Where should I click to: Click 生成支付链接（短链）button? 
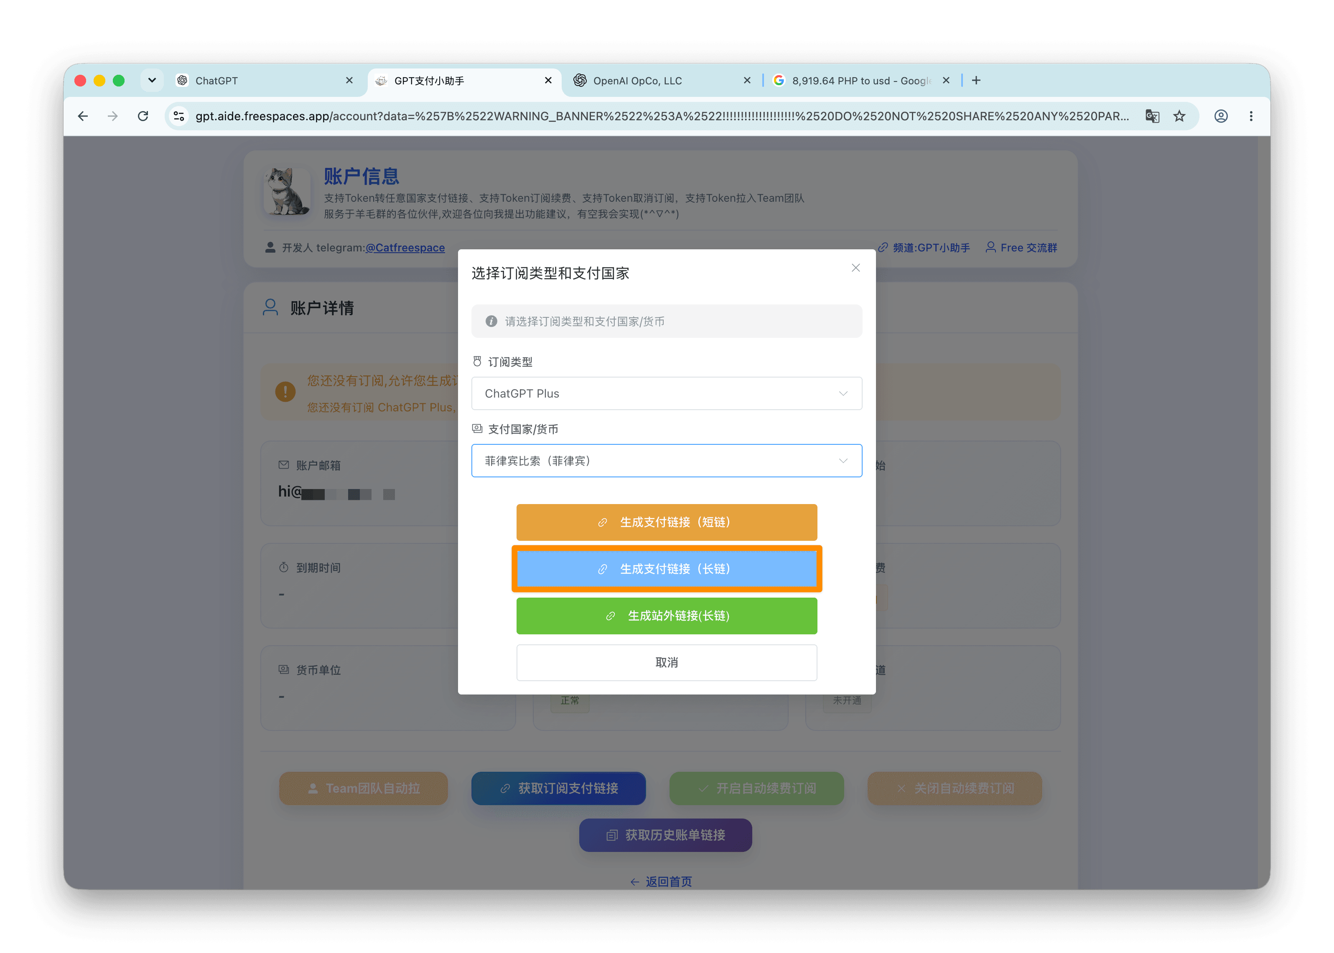point(667,522)
